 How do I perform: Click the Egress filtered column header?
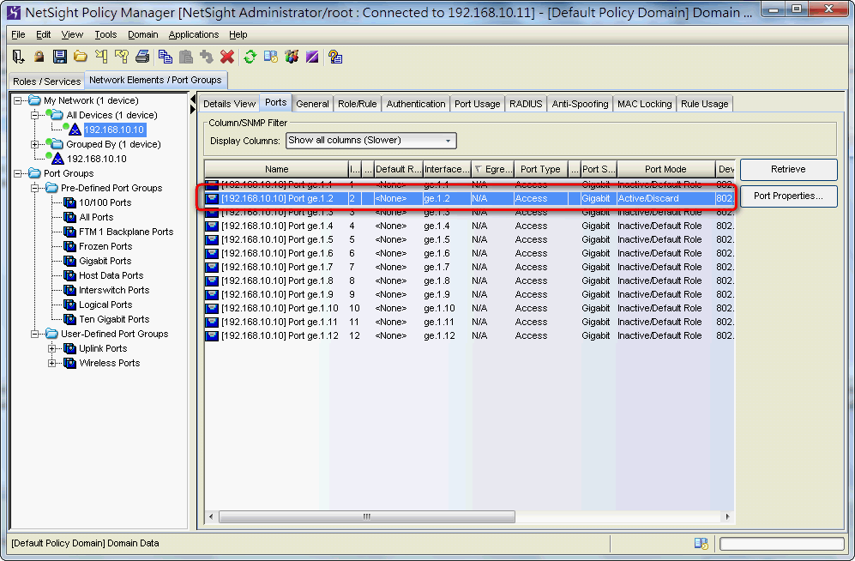(492, 169)
